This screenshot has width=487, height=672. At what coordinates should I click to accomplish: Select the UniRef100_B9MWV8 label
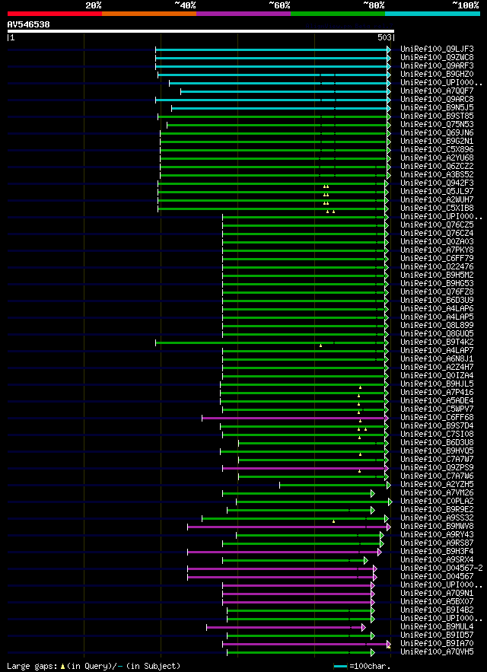437,527
